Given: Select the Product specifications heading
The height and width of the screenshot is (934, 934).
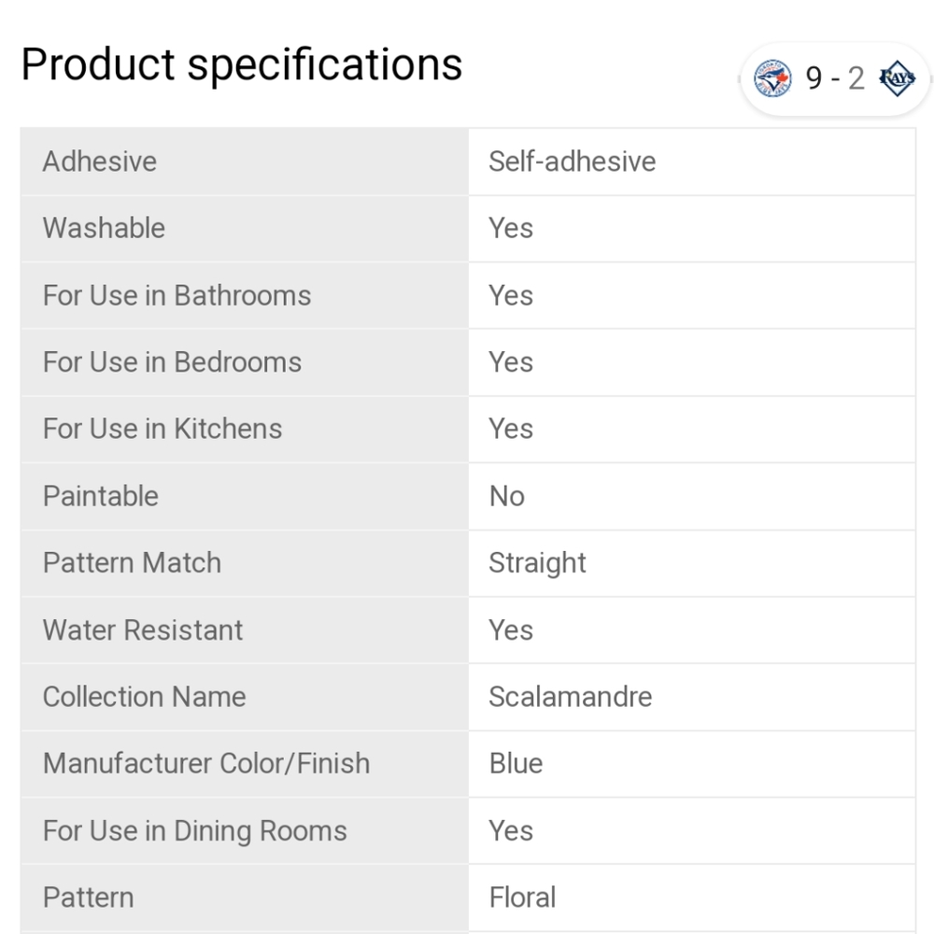Looking at the screenshot, I should 241,64.
